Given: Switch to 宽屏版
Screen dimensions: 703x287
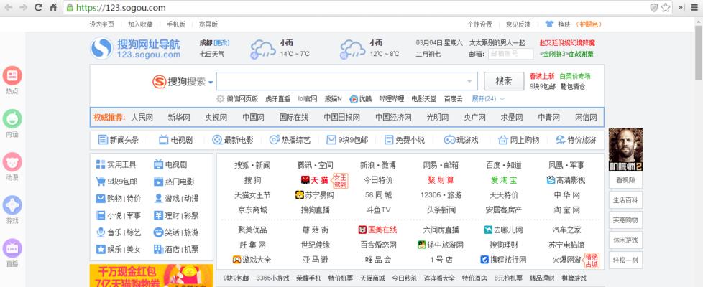Looking at the screenshot, I should [208, 24].
